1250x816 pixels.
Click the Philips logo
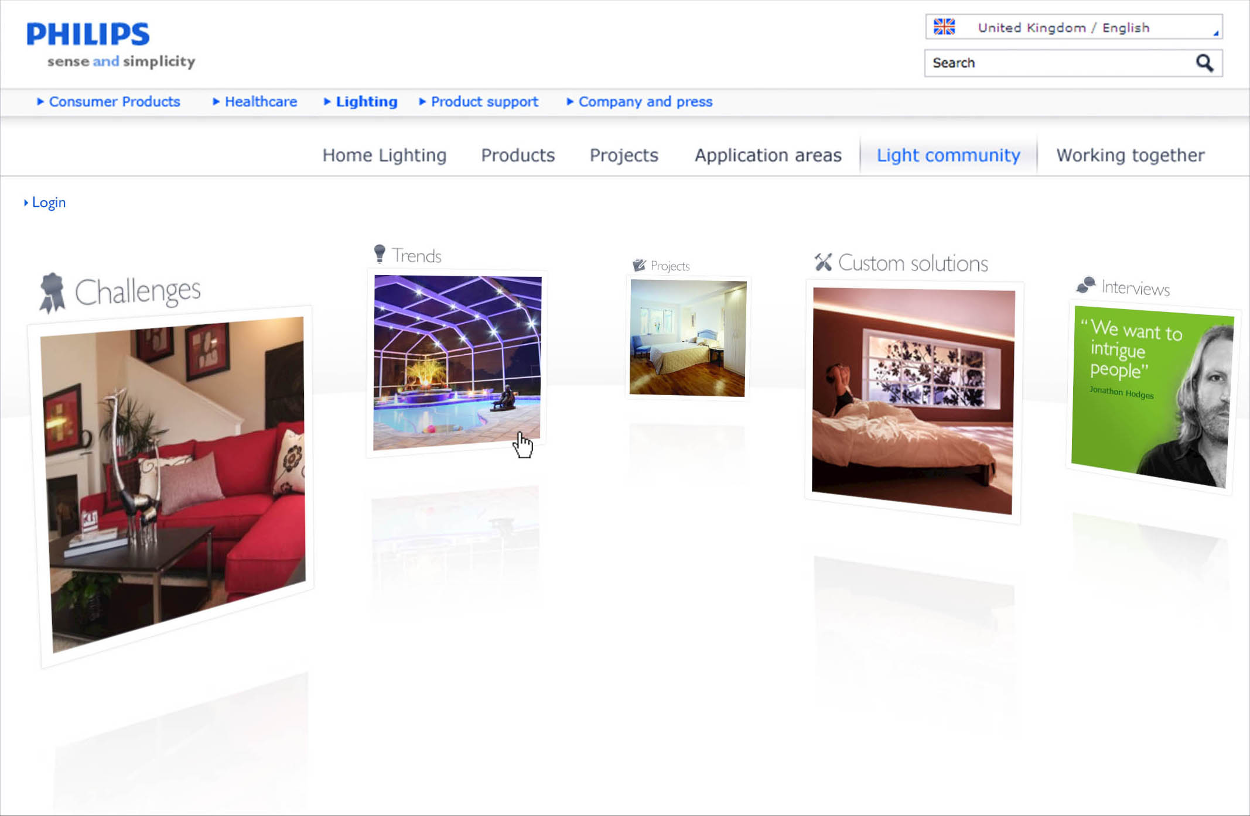[x=88, y=35]
